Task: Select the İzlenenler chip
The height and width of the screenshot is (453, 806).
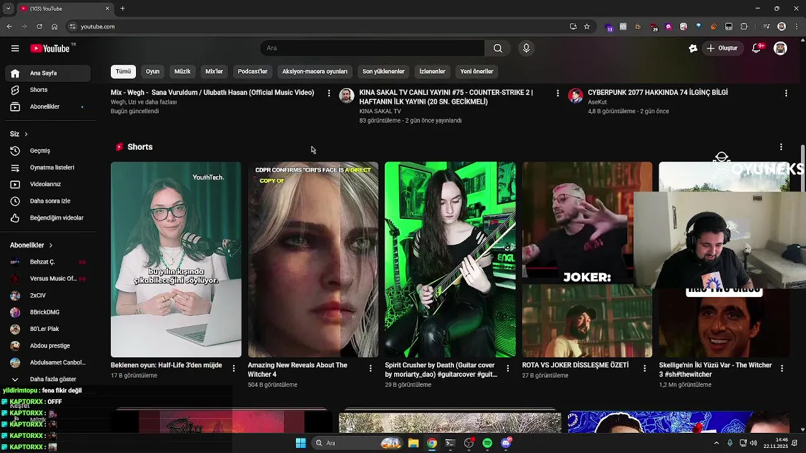Action: 432,72
